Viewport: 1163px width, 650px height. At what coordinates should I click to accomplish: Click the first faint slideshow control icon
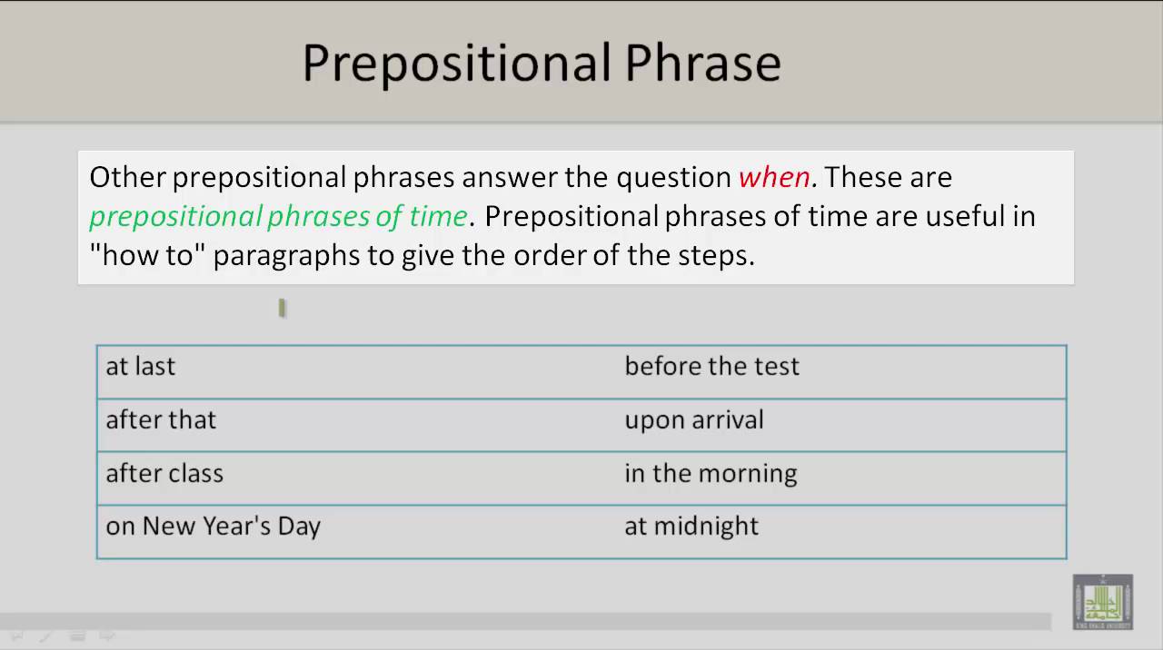16,636
